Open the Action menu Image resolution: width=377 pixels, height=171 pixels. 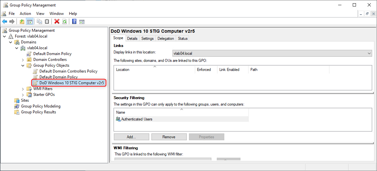pos(25,14)
